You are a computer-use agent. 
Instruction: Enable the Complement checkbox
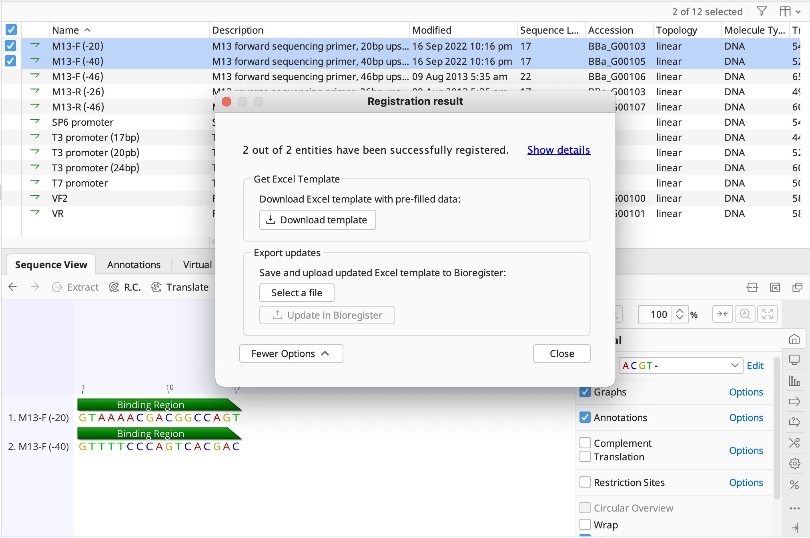585,443
